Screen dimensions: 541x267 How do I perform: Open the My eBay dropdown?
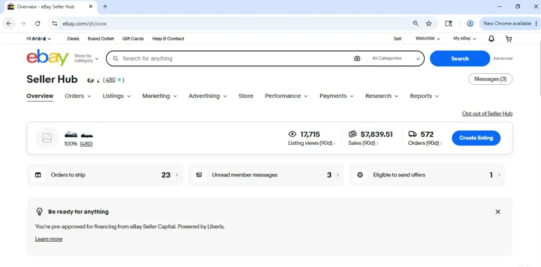click(465, 38)
